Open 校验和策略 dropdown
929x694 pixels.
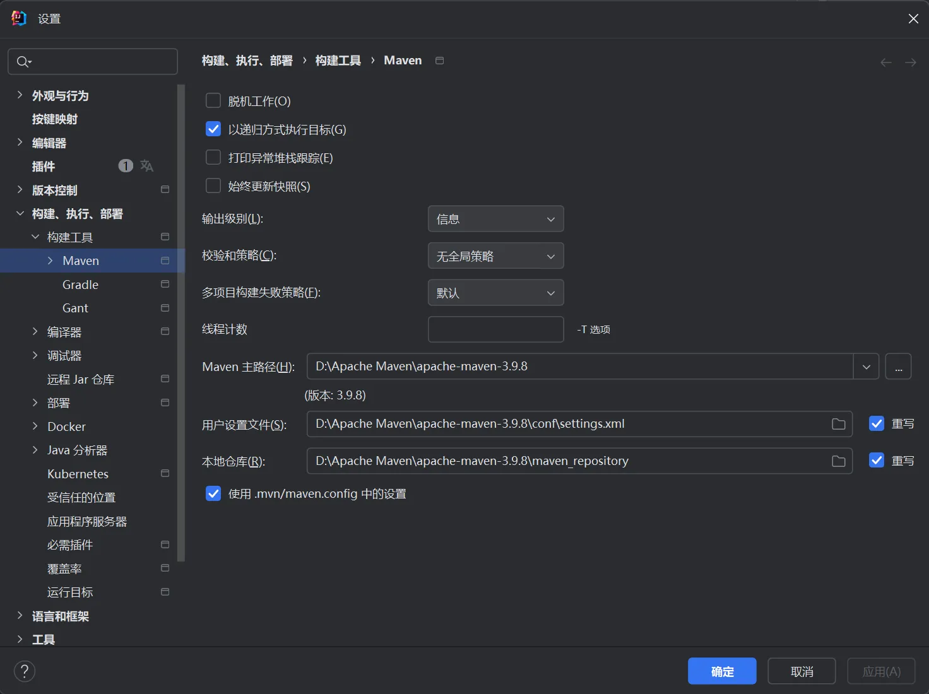[495, 256]
